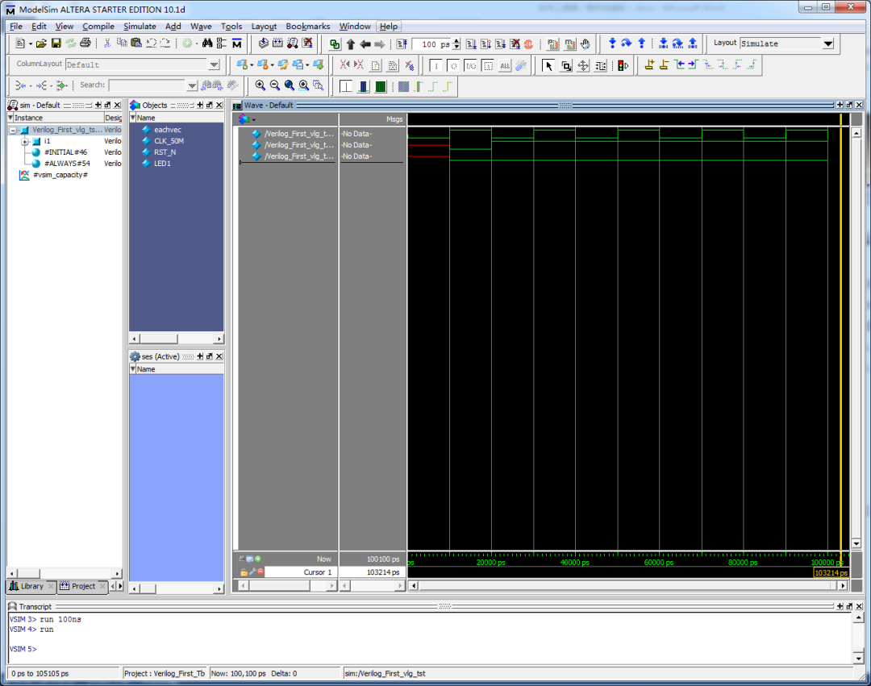This screenshot has height=686, width=871.
Task: Toggle the cursor lock icon beside Cursor 1
Action: 244,572
